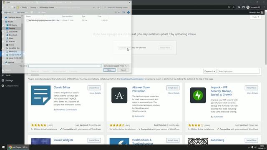Open More Details for Akismet Spam Protection
The height and width of the screenshot is (150, 267).
174,93
